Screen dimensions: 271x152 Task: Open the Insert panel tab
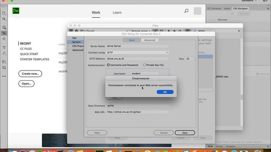[227, 8]
